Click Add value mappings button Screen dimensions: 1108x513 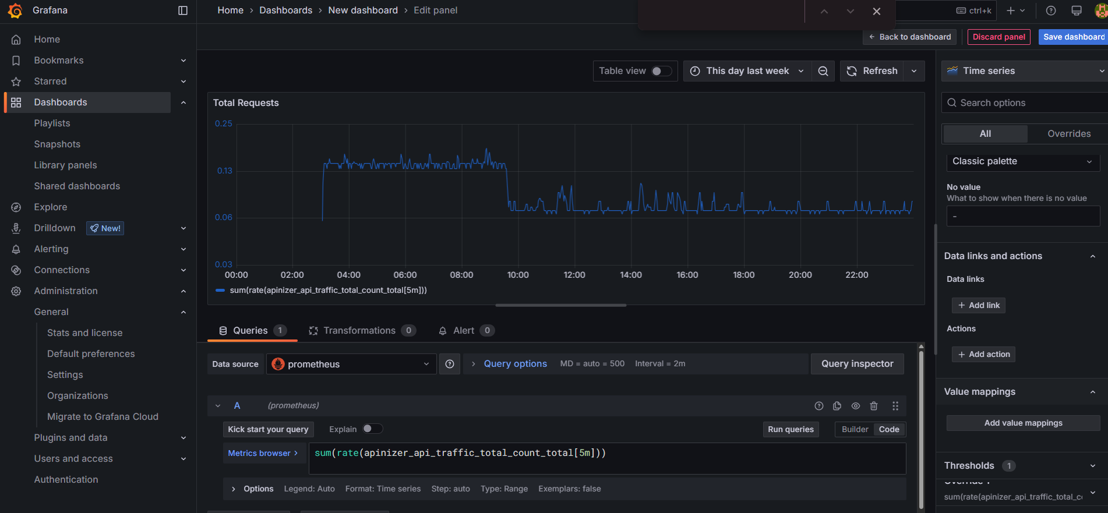1023,423
